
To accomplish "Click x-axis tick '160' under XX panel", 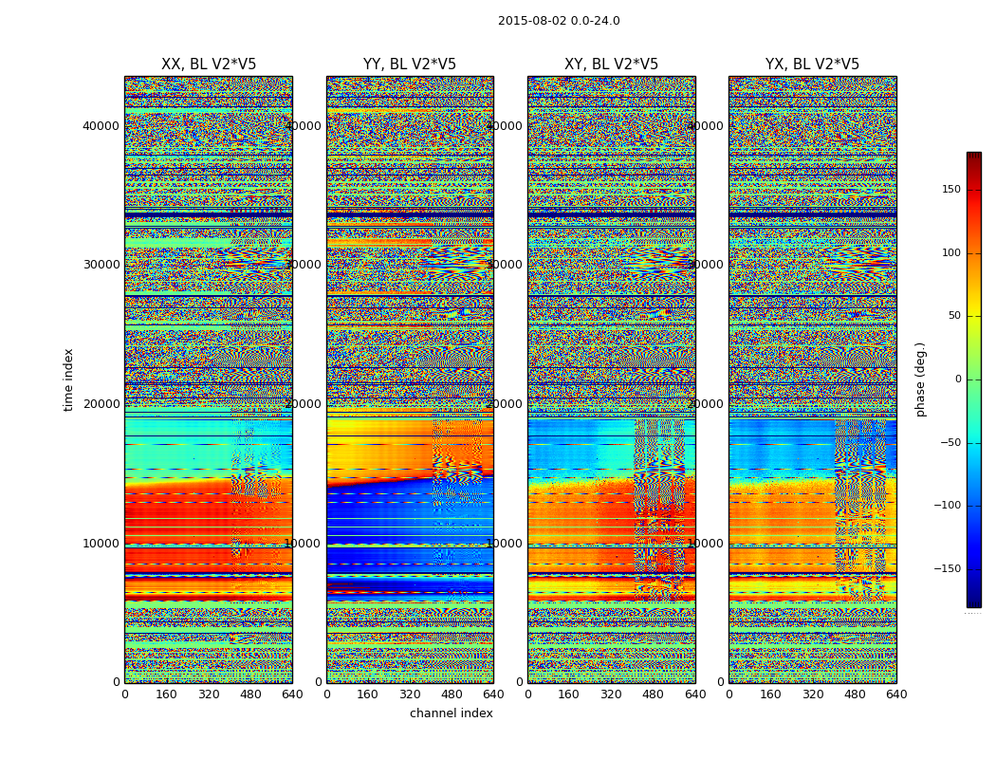I will click(x=166, y=694).
